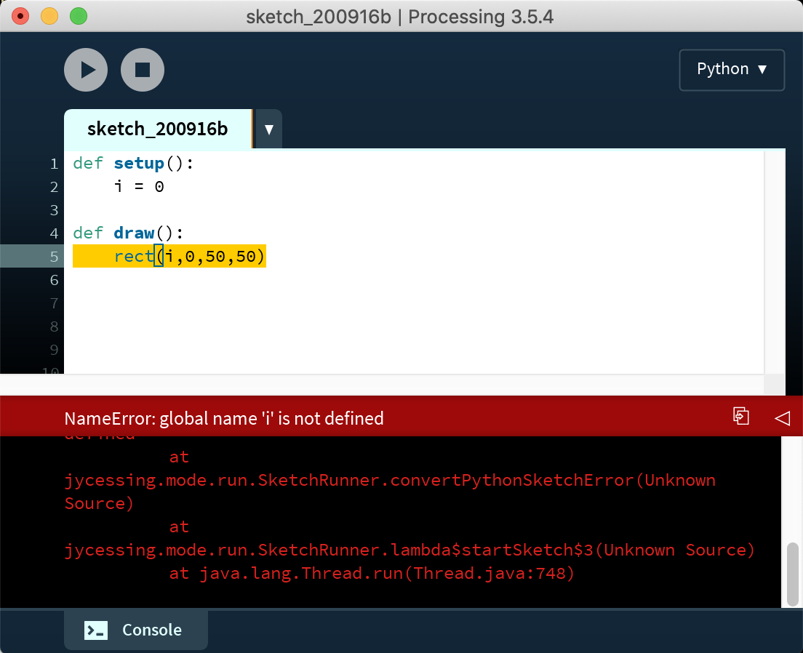The image size is (803, 653).
Task: Open the Python mode dropdown
Action: [x=731, y=70]
